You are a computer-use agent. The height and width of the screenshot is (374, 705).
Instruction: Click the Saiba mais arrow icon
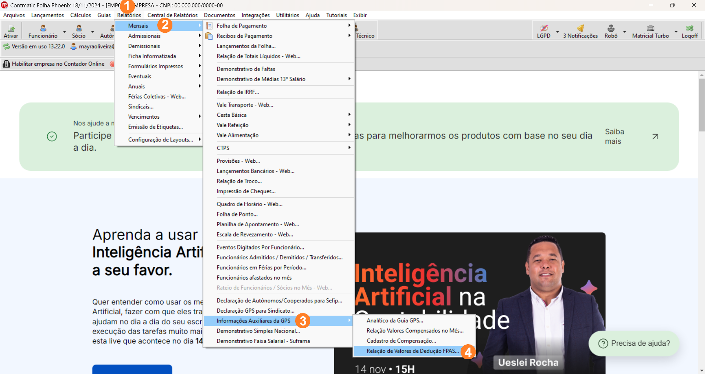point(655,137)
